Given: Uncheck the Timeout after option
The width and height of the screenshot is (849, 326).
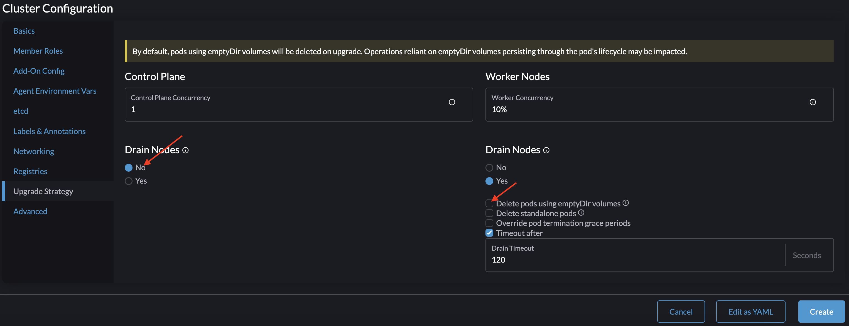Looking at the screenshot, I should [489, 233].
